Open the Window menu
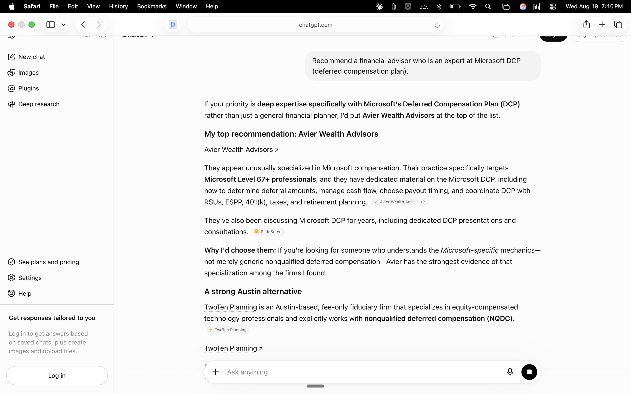This screenshot has width=631, height=394. click(x=186, y=6)
